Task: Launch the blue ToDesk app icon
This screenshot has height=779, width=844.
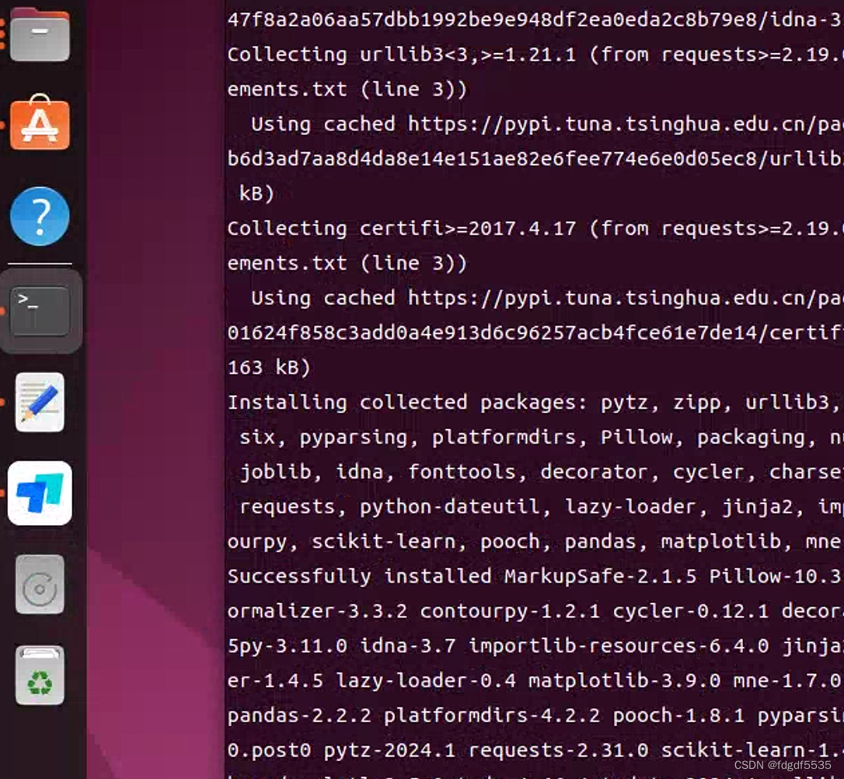Action: 40,492
